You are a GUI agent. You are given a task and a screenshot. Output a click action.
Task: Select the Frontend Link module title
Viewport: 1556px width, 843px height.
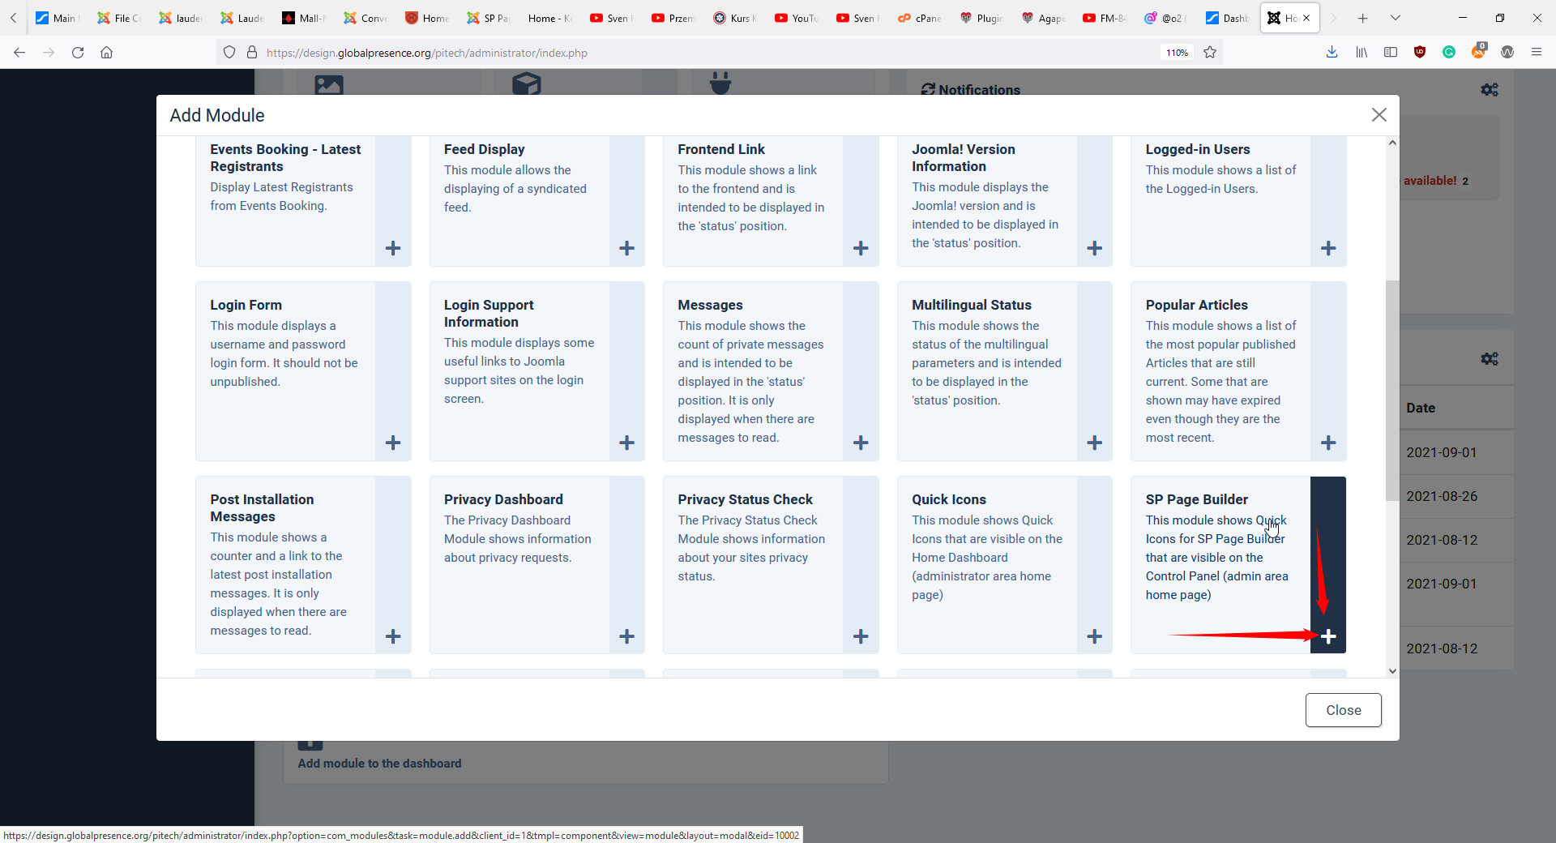720,149
